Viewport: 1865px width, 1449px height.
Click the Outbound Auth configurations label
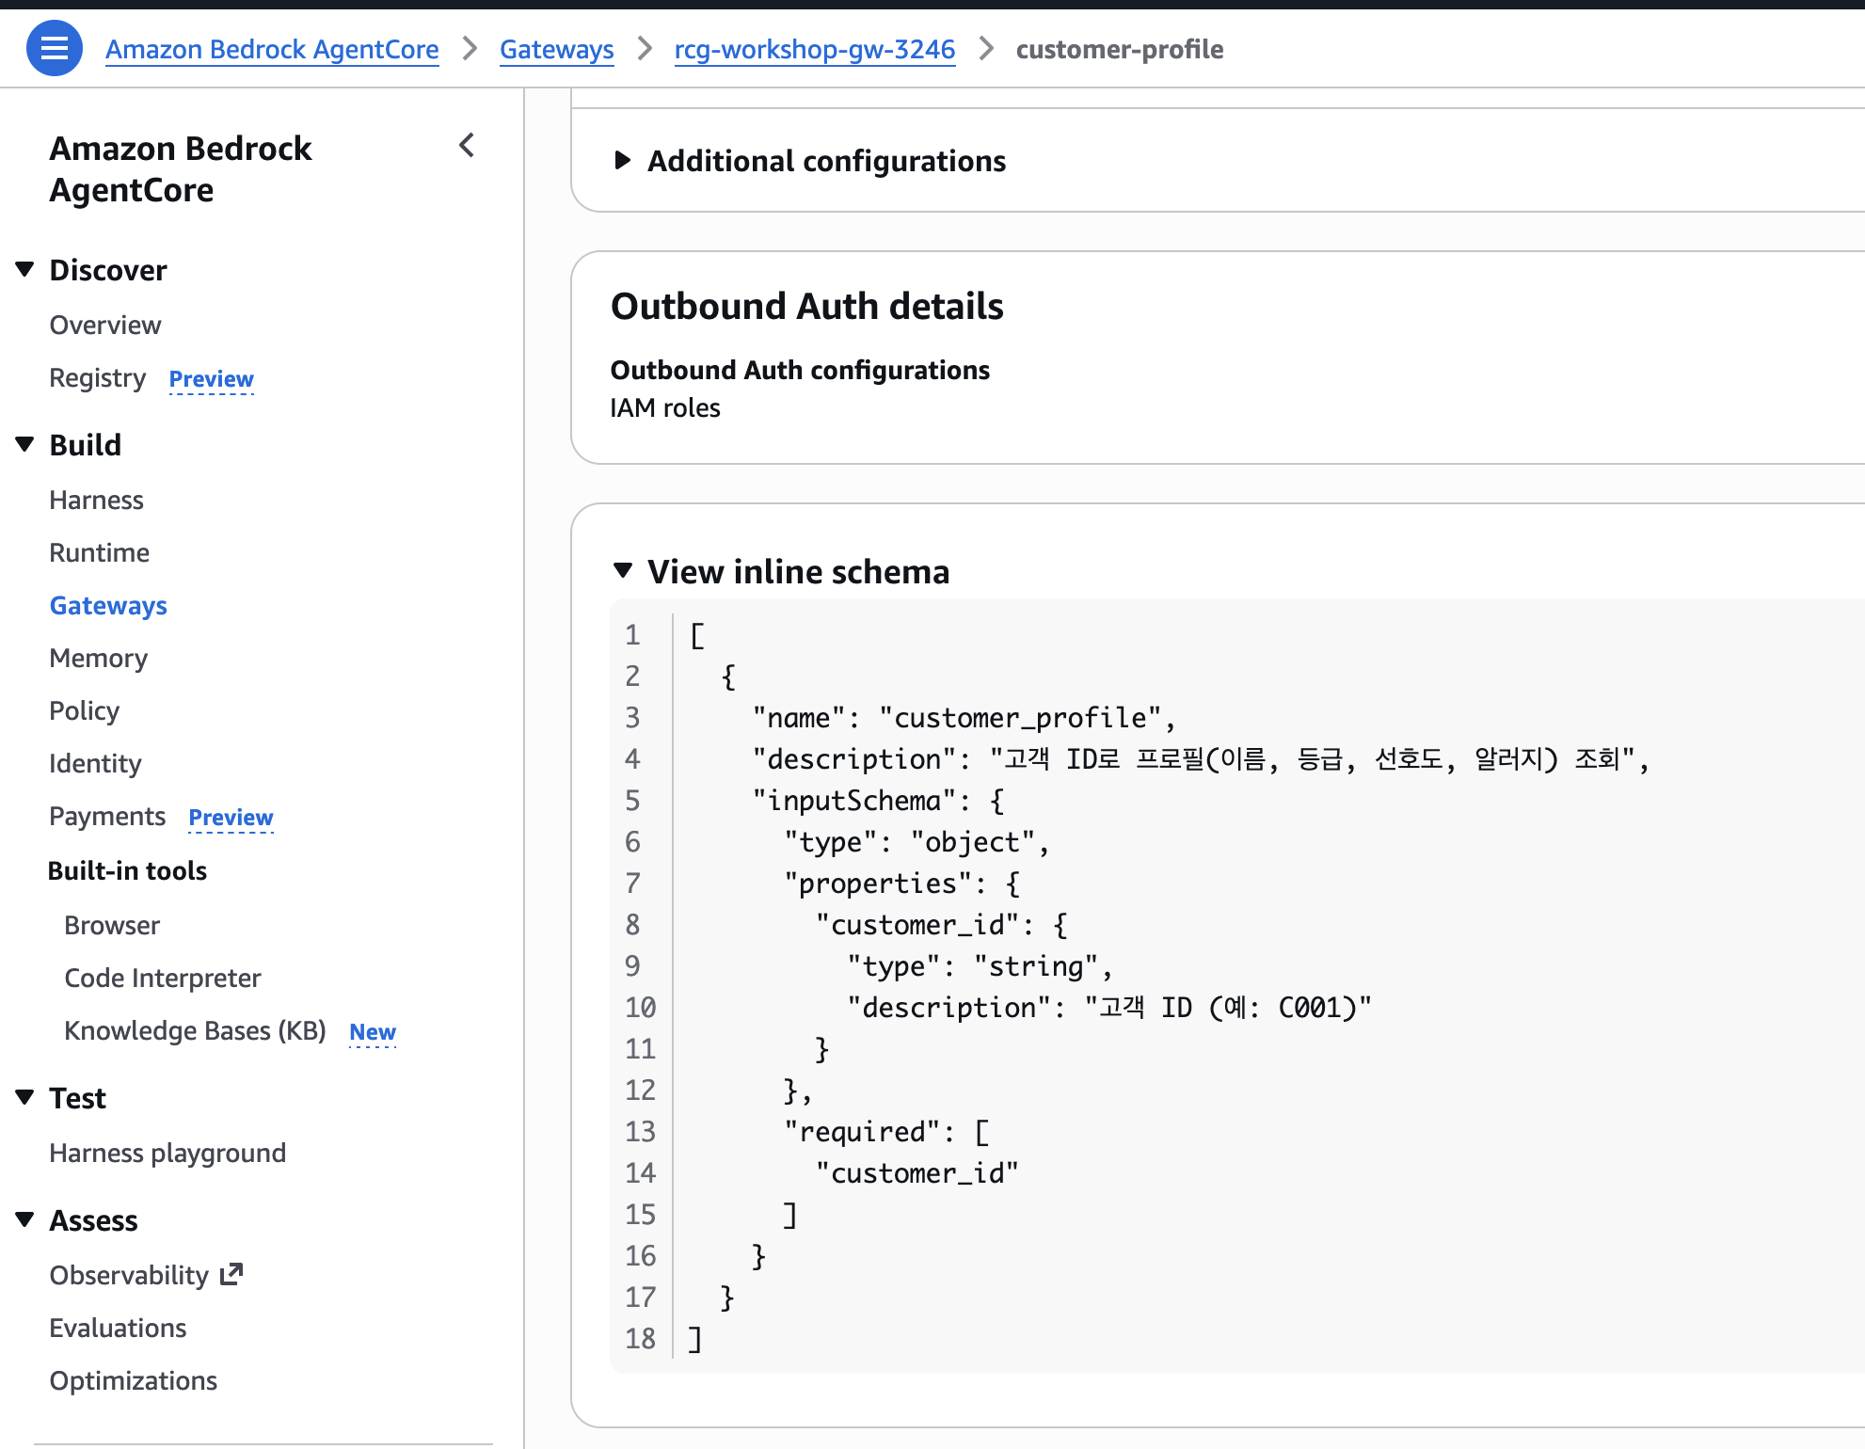[x=800, y=370]
